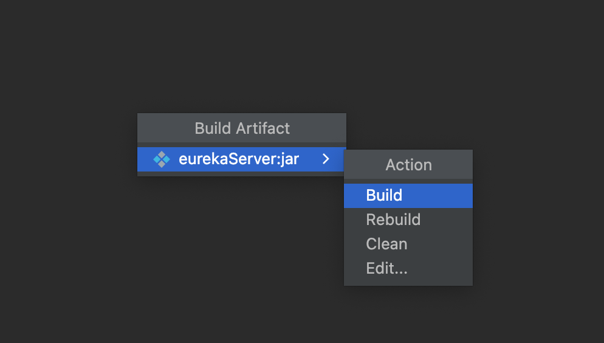Click the right arrow beside eurekaServer:jar

point(326,159)
